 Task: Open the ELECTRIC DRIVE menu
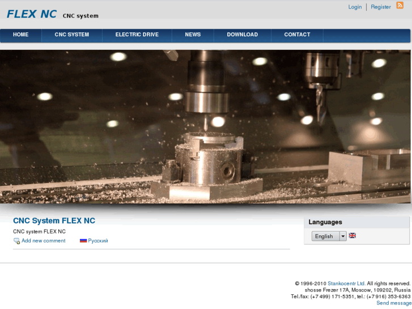(x=137, y=35)
